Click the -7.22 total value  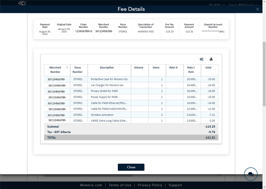212,115
